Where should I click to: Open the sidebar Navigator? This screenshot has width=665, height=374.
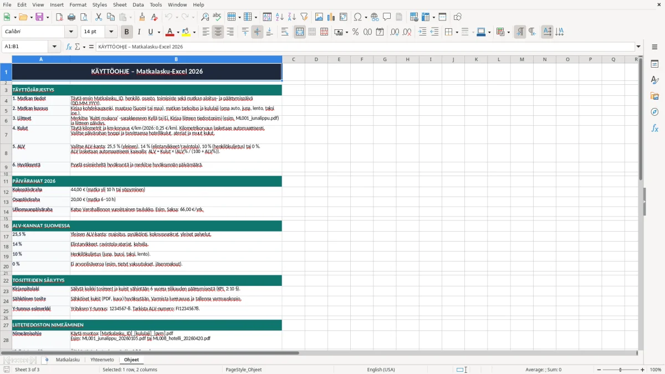tap(654, 112)
